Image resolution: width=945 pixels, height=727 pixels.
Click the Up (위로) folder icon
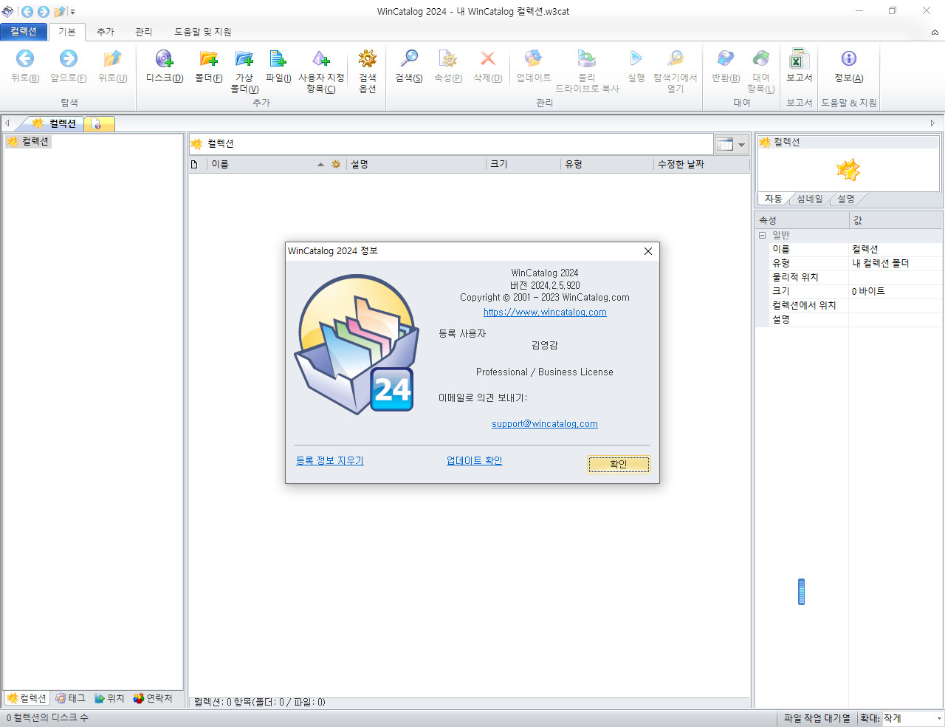click(112, 58)
